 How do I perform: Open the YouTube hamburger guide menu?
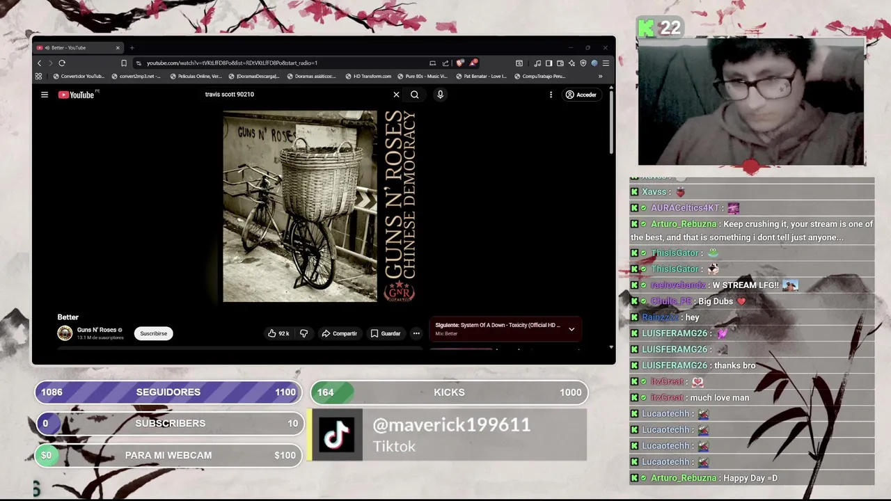coord(45,95)
